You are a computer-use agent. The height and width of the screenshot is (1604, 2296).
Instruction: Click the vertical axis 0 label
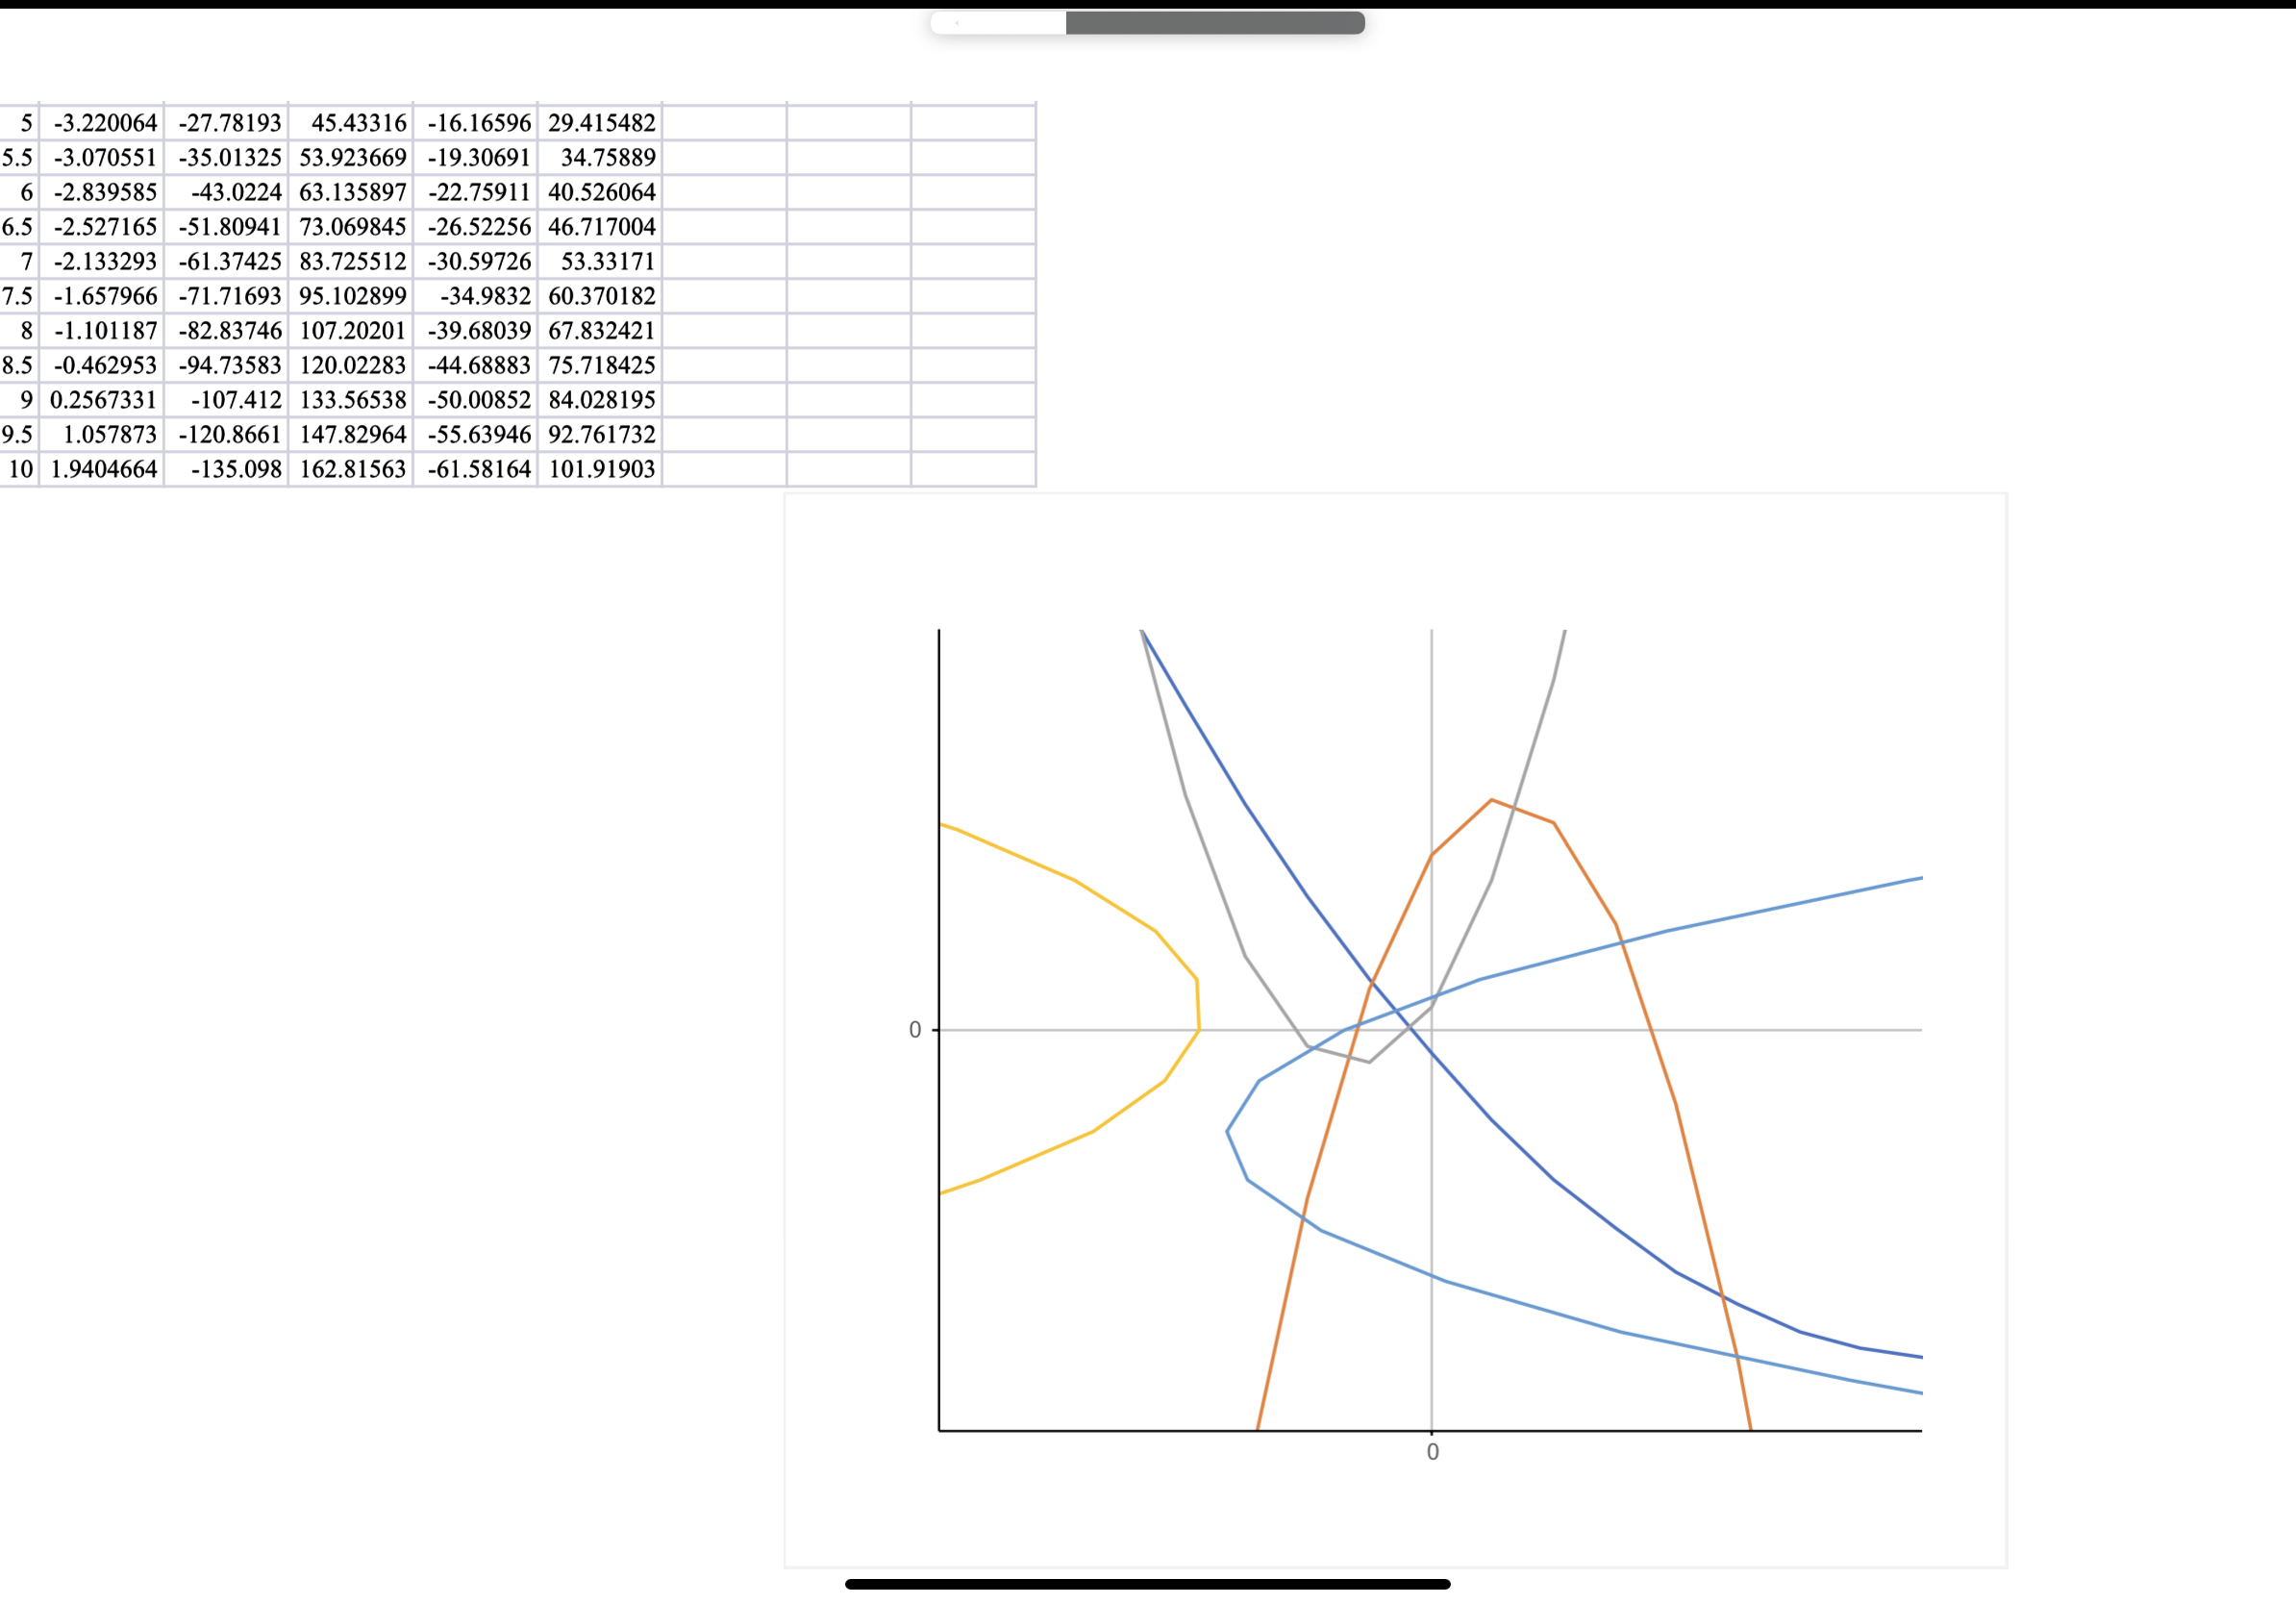pyautogui.click(x=914, y=1030)
